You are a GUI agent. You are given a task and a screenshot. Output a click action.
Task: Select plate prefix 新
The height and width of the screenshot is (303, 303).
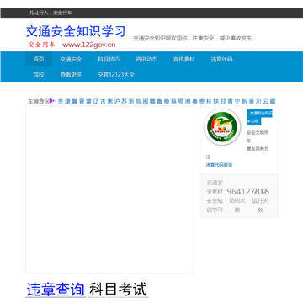click(244, 101)
